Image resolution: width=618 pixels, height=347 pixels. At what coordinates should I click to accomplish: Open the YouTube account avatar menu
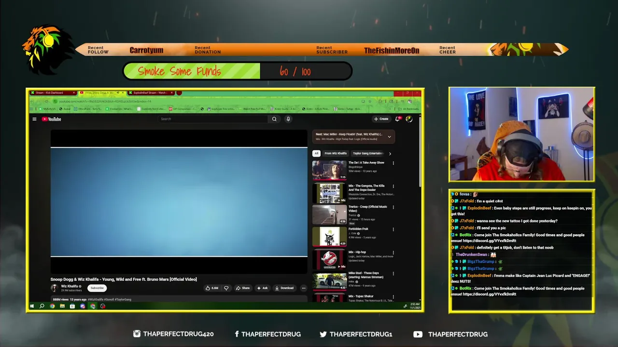pos(409,119)
